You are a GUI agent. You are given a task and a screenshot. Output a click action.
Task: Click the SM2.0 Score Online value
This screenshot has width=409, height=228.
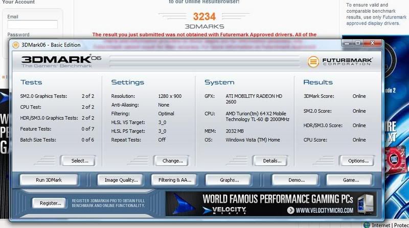tap(359, 111)
